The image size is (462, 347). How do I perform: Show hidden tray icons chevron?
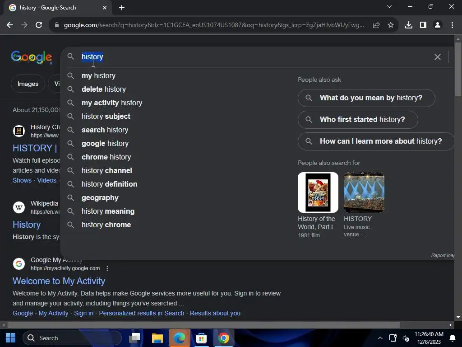click(380, 338)
